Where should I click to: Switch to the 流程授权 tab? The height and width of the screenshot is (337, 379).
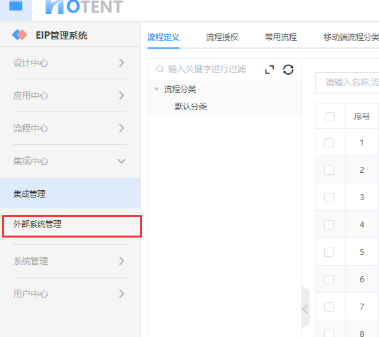pyautogui.click(x=222, y=37)
